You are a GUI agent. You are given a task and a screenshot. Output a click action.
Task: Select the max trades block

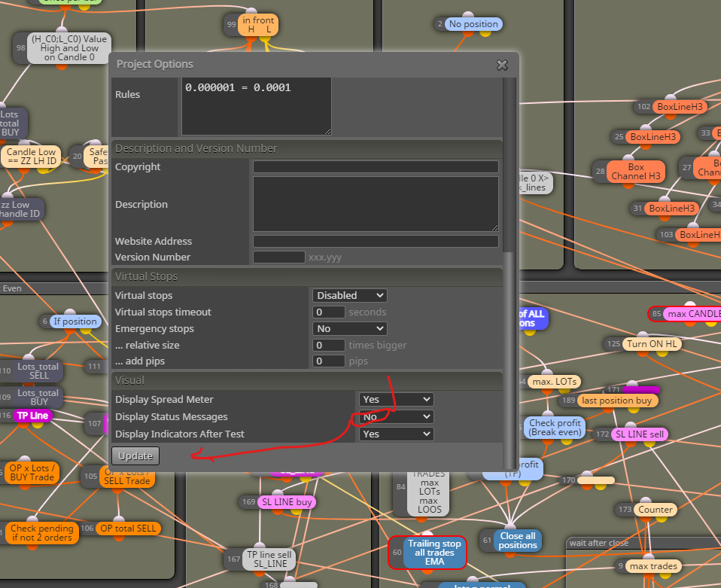(653, 566)
